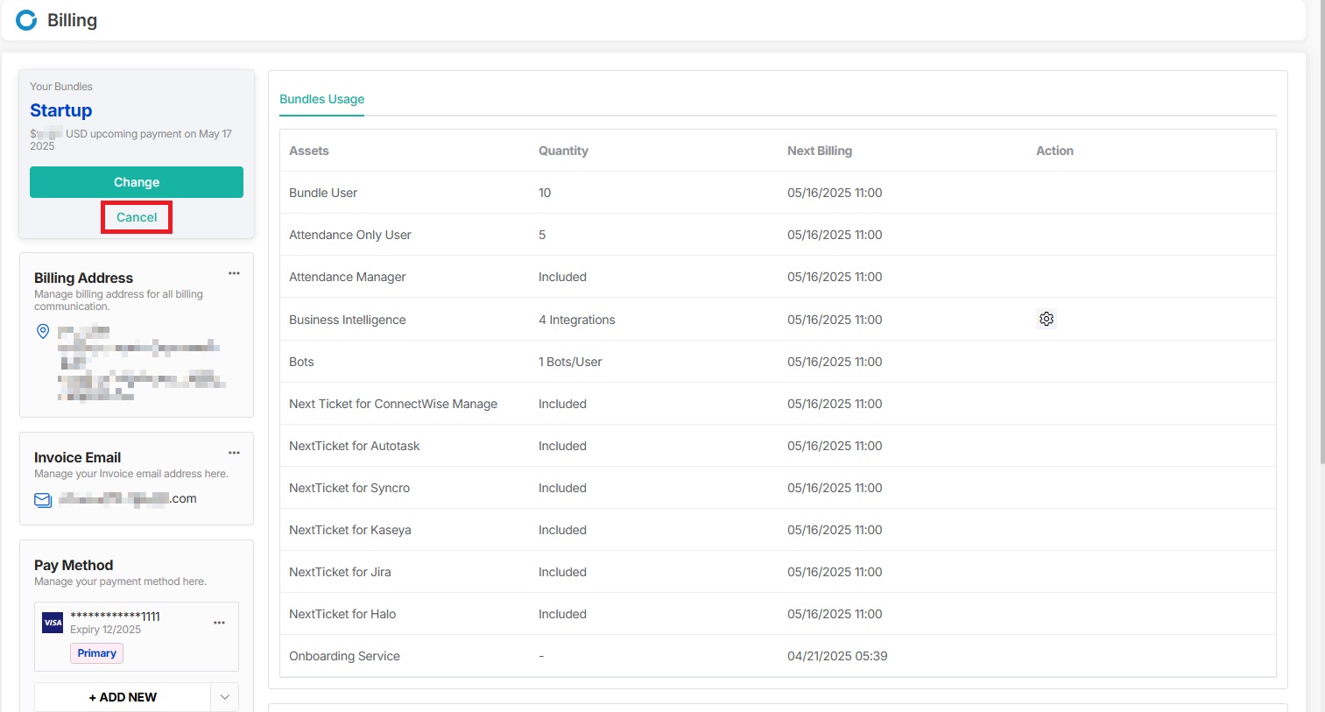Click the Invoice Email envelope icon
Viewport: 1325px width, 712px height.
tap(42, 500)
